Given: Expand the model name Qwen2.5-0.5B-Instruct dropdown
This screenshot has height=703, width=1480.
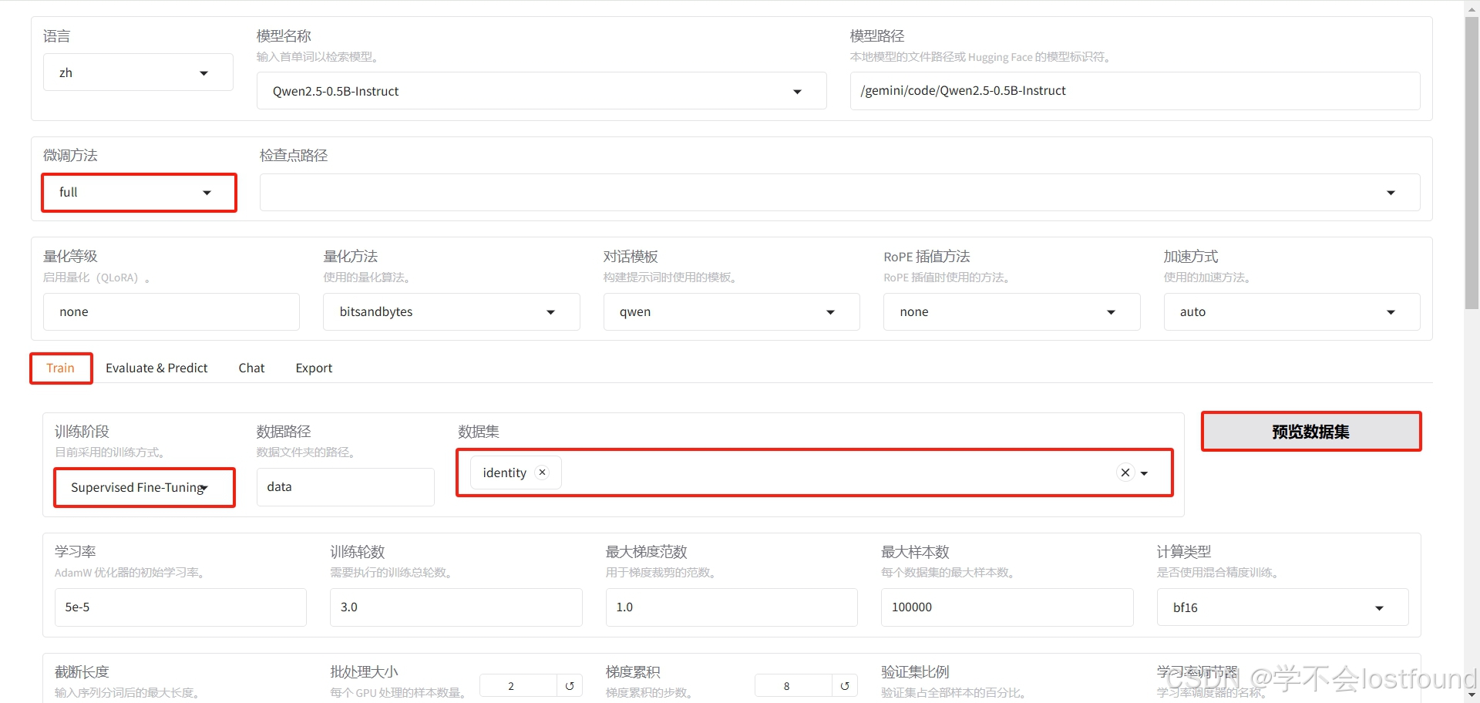Looking at the screenshot, I should point(541,91).
